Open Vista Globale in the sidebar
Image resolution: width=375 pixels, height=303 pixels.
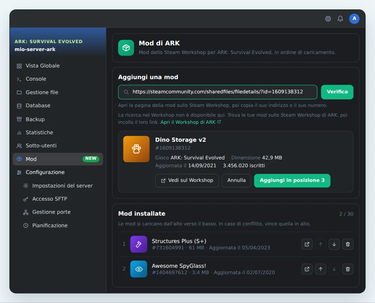[x=58, y=66]
